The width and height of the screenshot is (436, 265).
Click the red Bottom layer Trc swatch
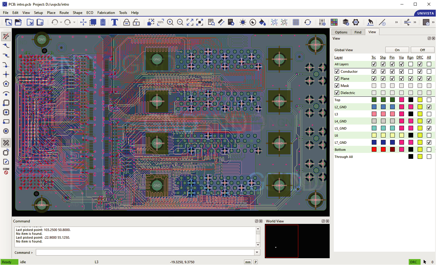[374, 150]
